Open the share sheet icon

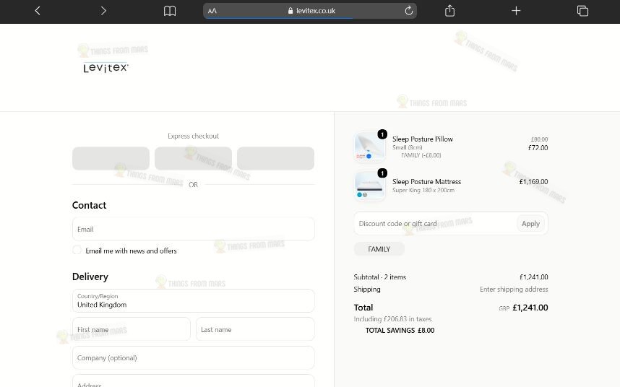tap(449, 11)
